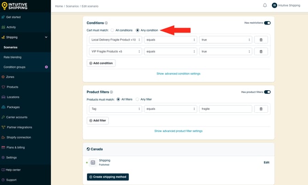Go to Packages in the sidebar
The image size is (308, 185).
click(13, 107)
